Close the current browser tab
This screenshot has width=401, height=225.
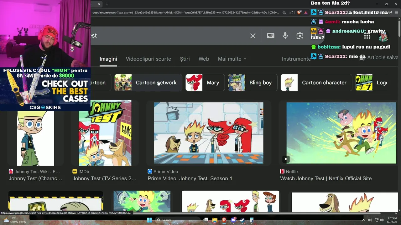click(x=99, y=4)
